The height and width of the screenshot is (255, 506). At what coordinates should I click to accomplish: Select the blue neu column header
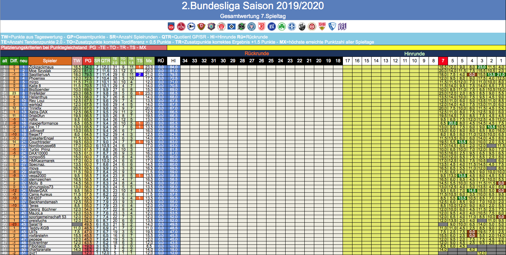coord(24,61)
